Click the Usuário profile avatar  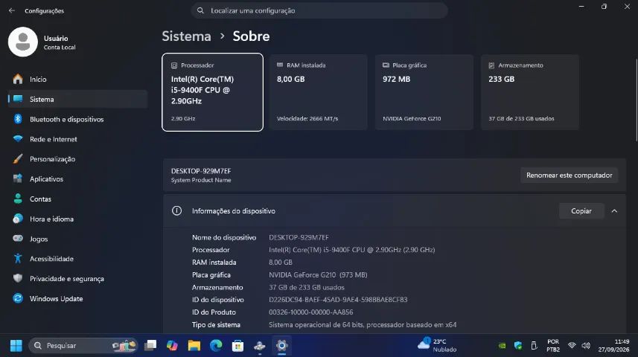(x=23, y=42)
